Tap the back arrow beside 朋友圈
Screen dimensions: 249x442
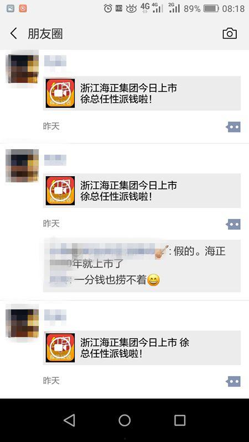13,34
